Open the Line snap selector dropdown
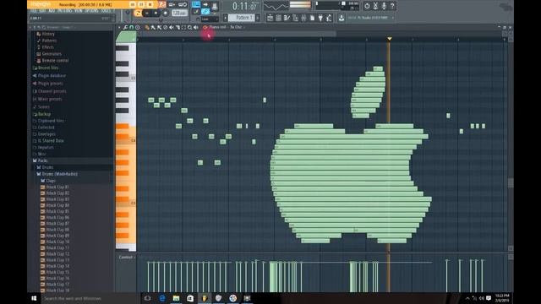 (210, 19)
